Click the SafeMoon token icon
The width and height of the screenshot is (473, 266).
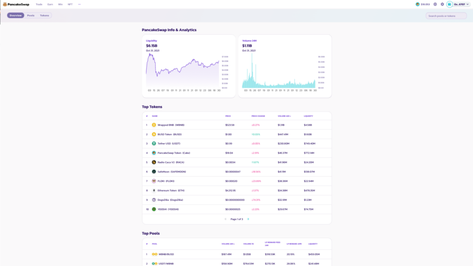(x=154, y=172)
